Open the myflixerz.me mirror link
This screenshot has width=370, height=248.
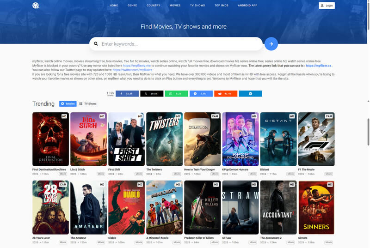pyautogui.click(x=136, y=66)
